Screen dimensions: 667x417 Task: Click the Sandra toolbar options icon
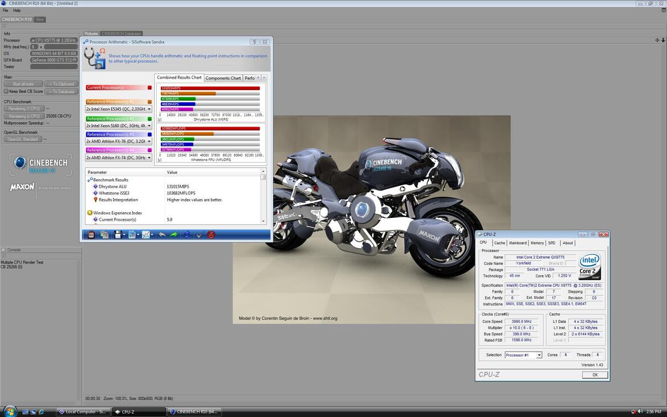[x=91, y=234]
